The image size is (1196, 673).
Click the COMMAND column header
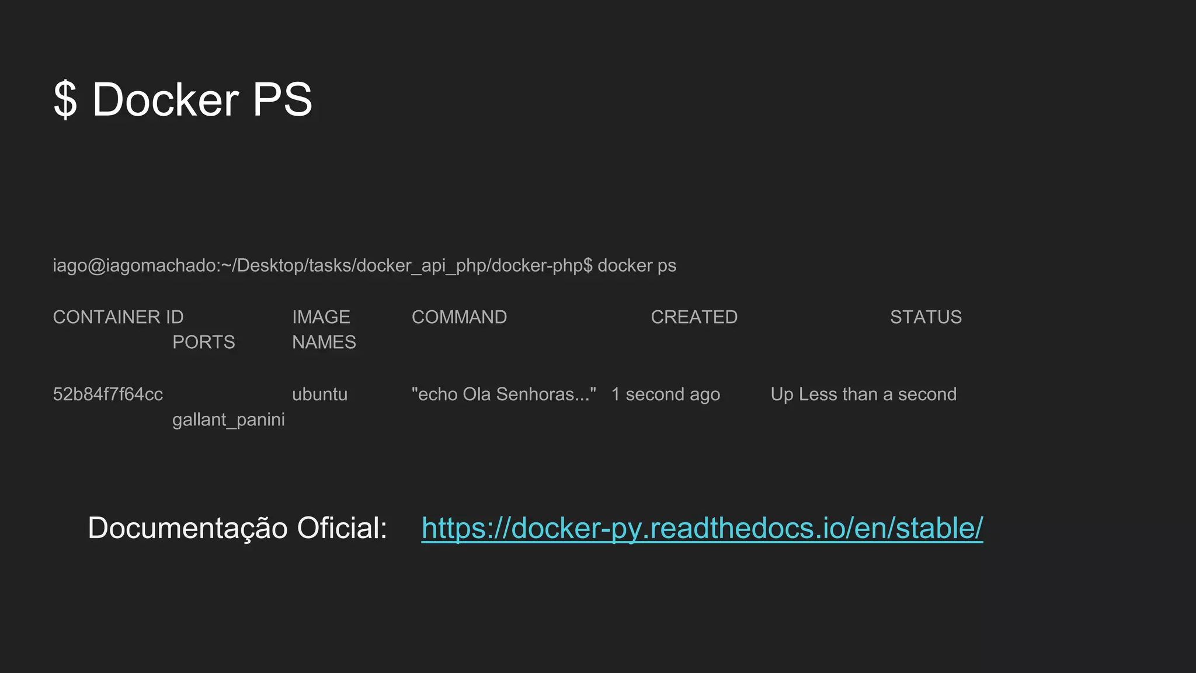pos(460,317)
